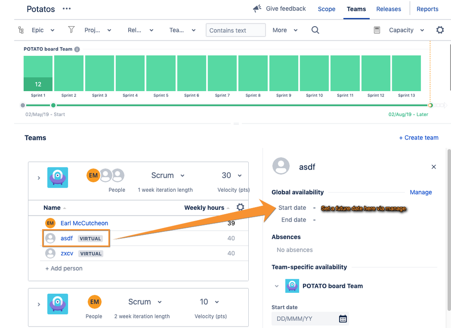Click the timeline end handle at 02/Aug/19
This screenshot has height=328, width=451.
[x=430, y=105]
